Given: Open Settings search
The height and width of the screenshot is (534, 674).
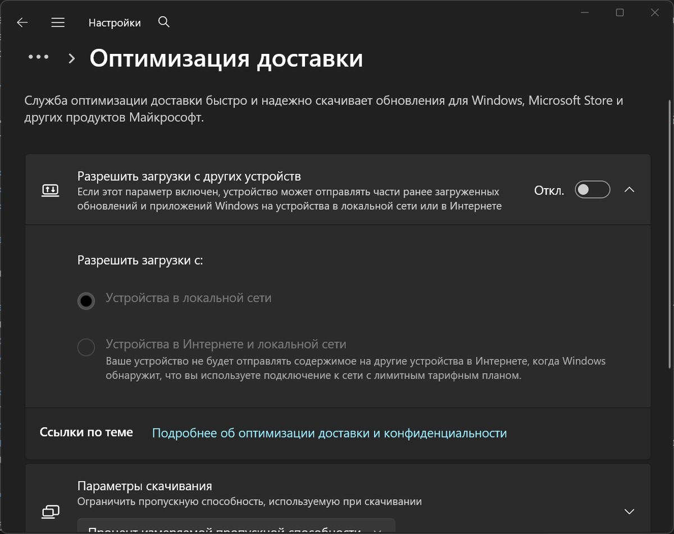Looking at the screenshot, I should click(163, 22).
